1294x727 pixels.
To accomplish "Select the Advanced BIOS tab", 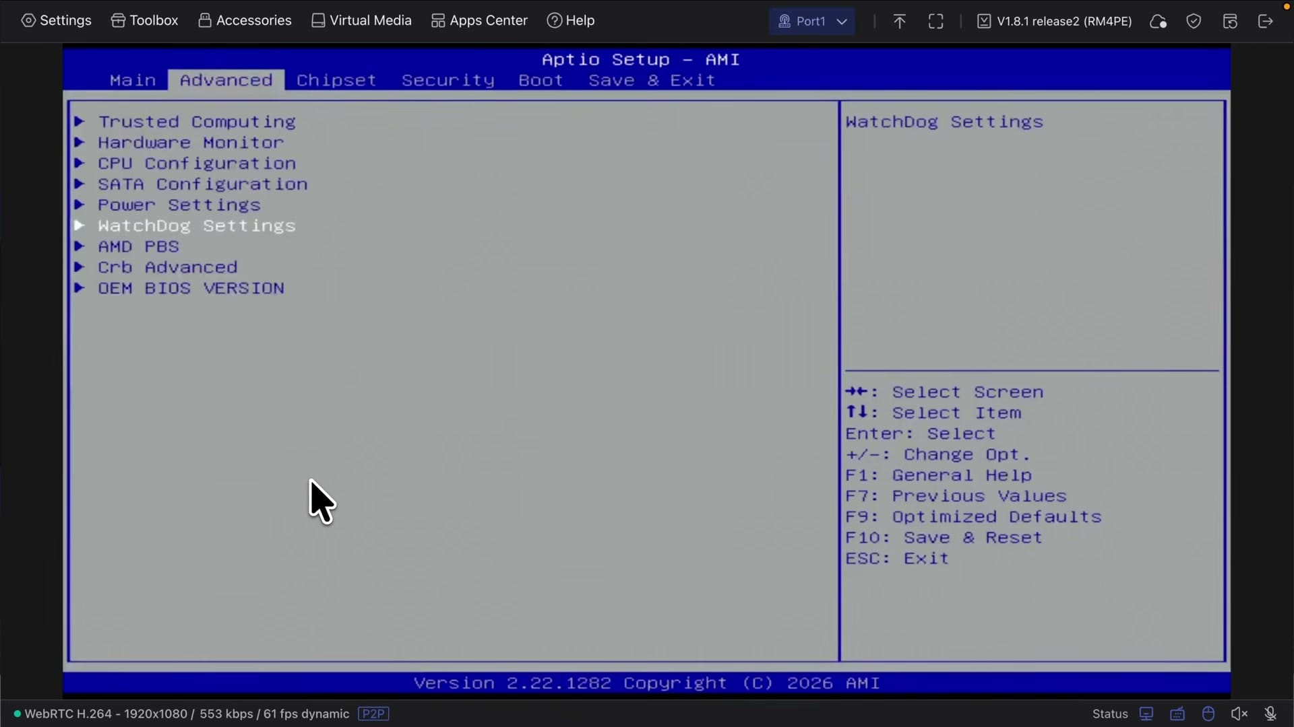I will [226, 80].
